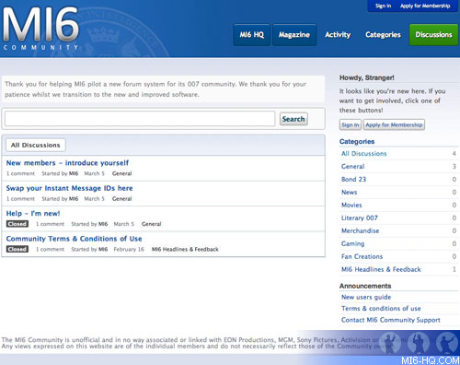Open the Merchandise category
The image size is (460, 365).
361,231
